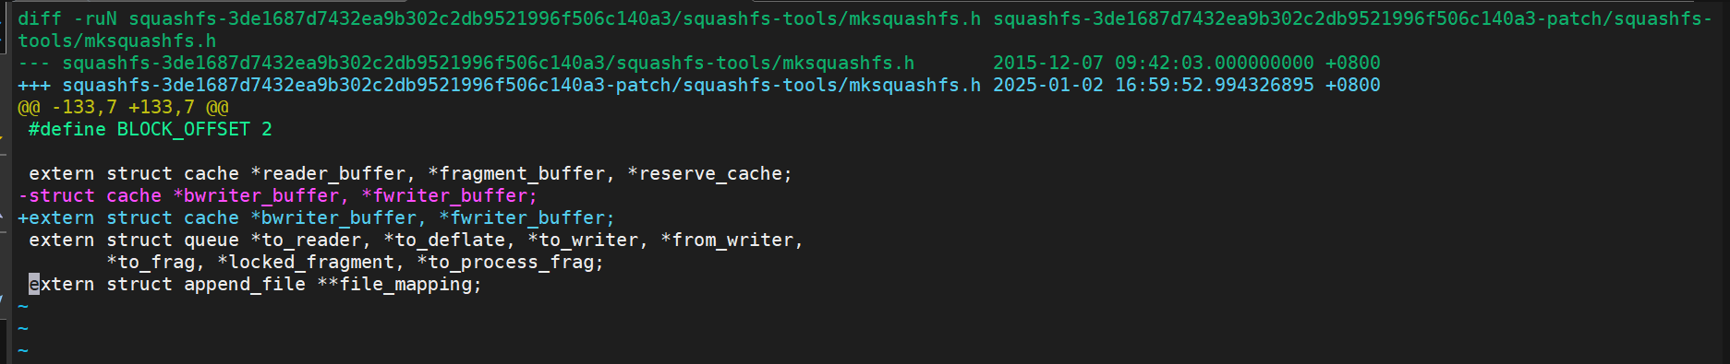Click '*fwriter_buffer' on the added line
This screenshot has width=1730, height=364.
(522, 217)
